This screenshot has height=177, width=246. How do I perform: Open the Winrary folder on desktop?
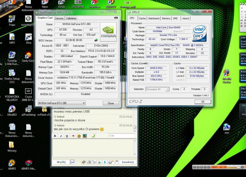click(12, 147)
